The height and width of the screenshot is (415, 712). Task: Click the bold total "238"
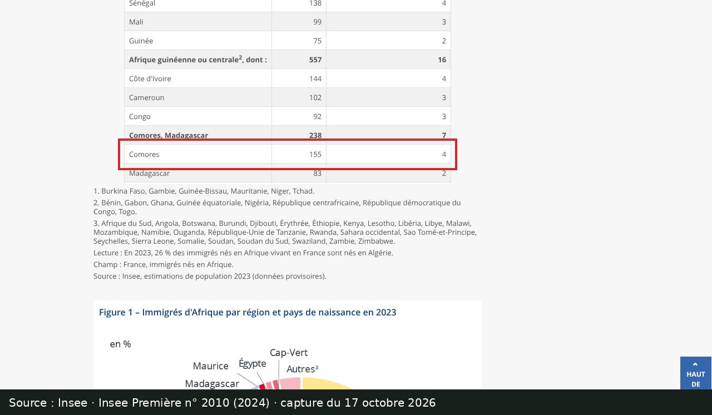[x=315, y=135]
